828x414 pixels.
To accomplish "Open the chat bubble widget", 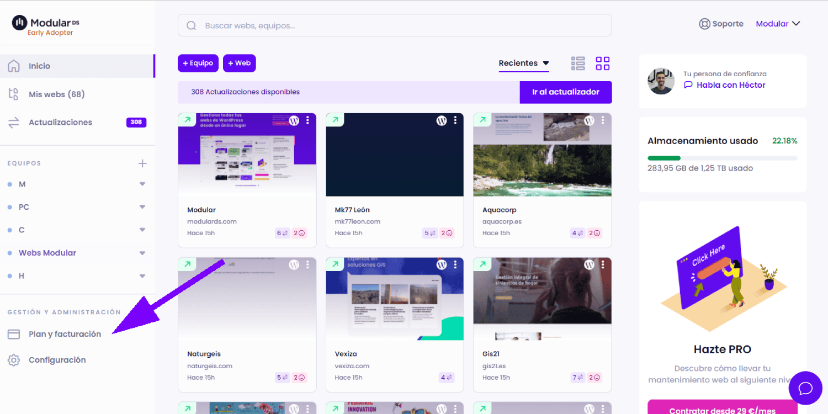I will 805,388.
